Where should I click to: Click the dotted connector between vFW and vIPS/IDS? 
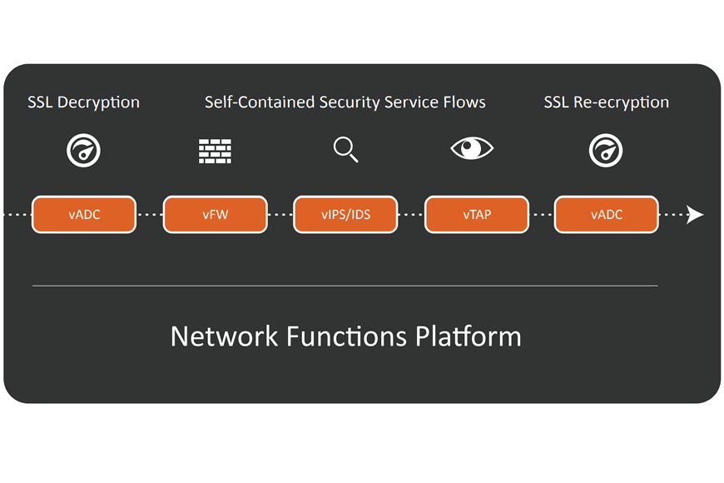tap(280, 215)
